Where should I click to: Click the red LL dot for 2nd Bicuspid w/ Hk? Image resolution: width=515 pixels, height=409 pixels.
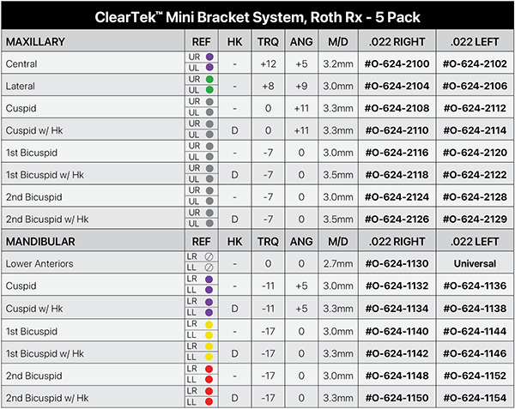(209, 402)
